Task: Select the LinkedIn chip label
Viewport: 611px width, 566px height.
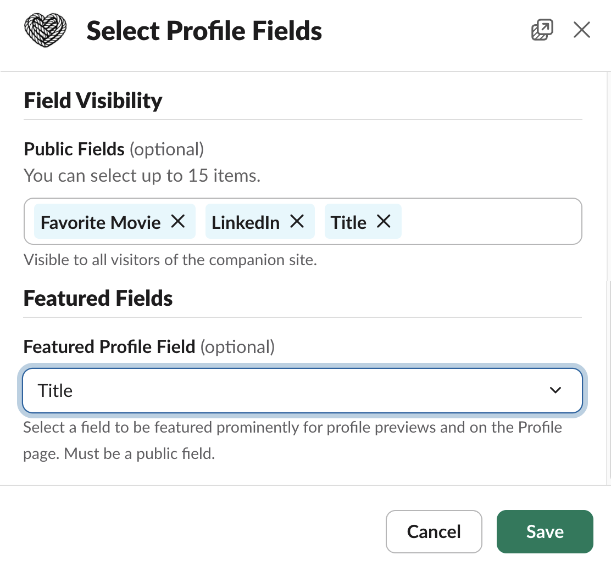Action: (246, 222)
